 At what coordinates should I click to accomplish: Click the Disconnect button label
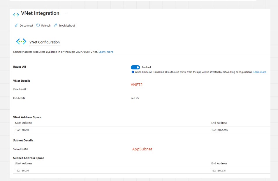click(27, 26)
